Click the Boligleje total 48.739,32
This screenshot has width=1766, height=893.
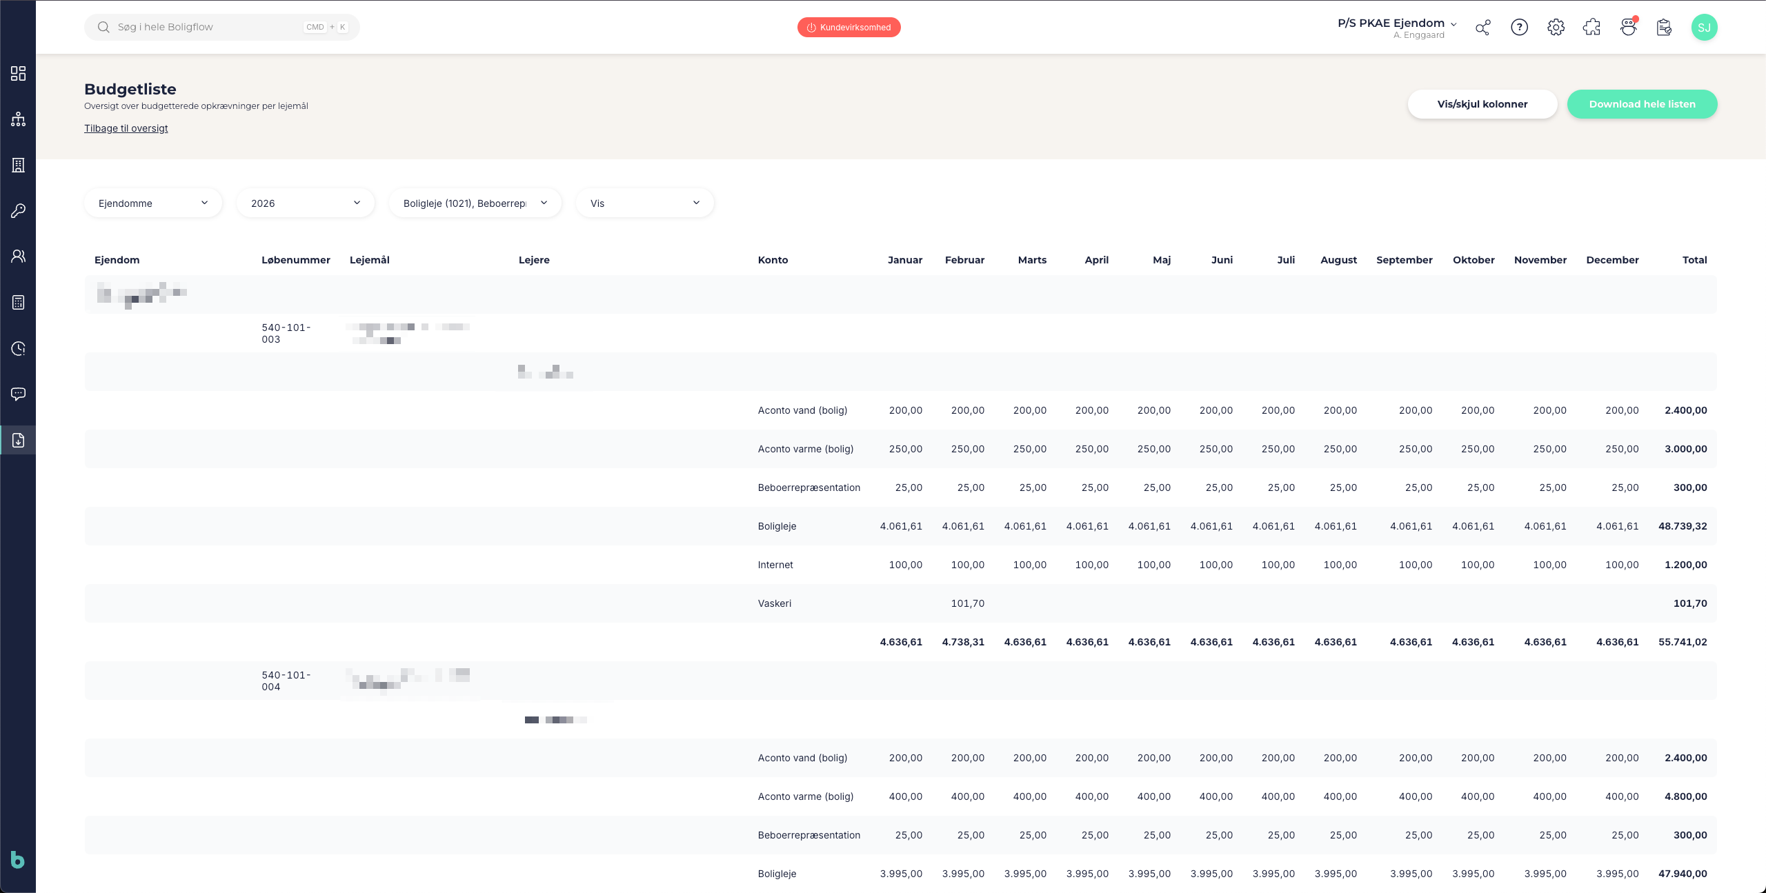point(1683,526)
